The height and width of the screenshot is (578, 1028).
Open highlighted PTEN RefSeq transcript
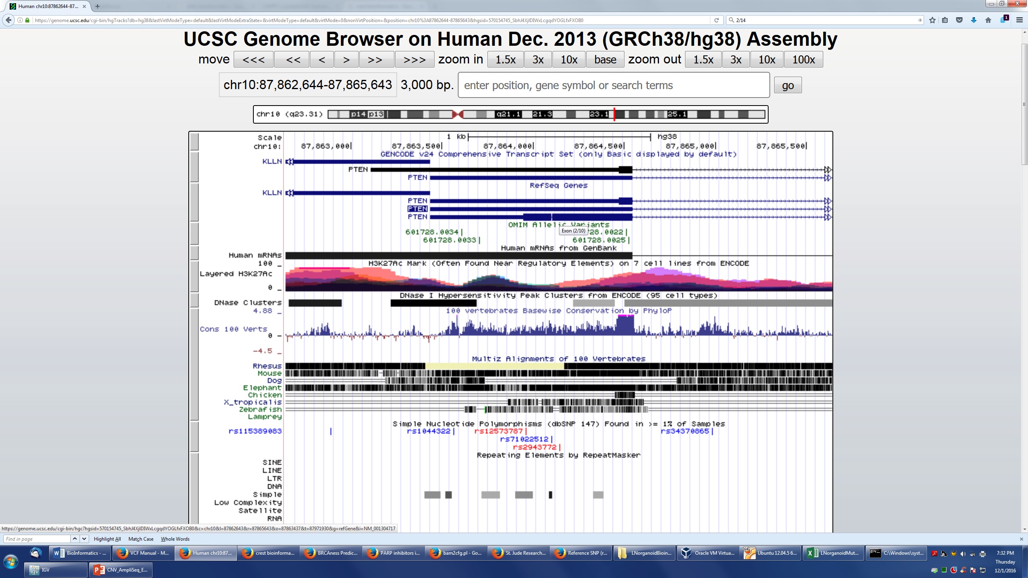418,209
